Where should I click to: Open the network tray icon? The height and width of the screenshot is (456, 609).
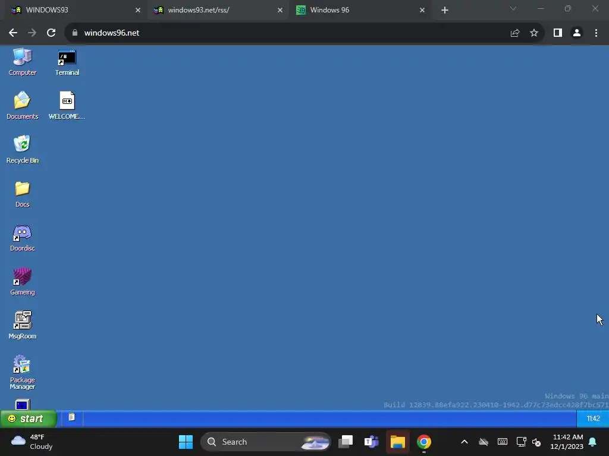(521, 442)
